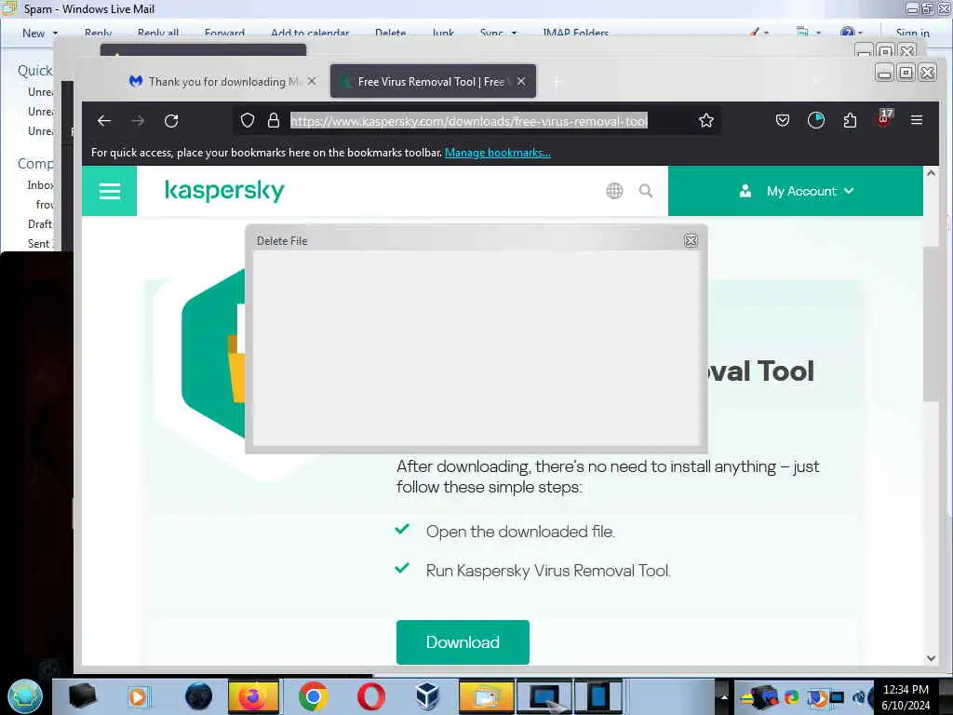Click New in Windows Live Mail toolbar
Screen dimensions: 953x715
click(34, 33)
